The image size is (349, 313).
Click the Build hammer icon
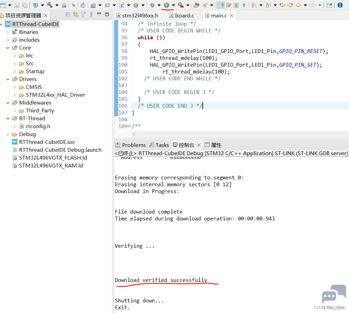coord(50,5)
